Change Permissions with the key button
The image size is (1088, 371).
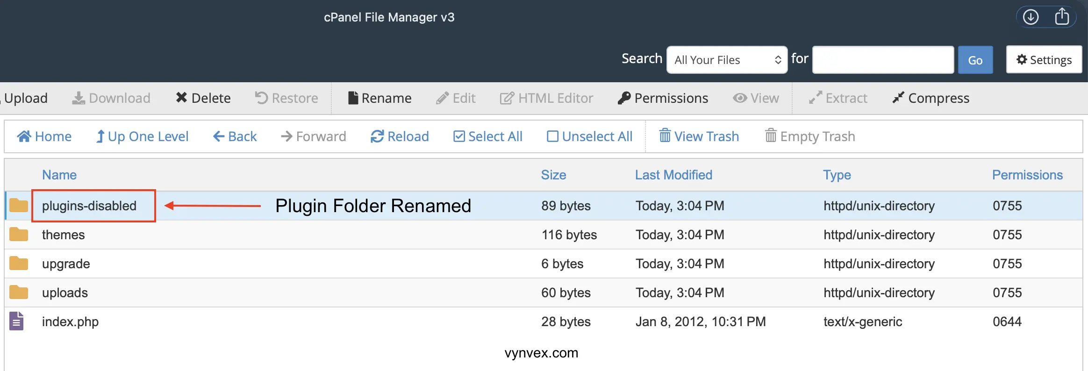[663, 98]
